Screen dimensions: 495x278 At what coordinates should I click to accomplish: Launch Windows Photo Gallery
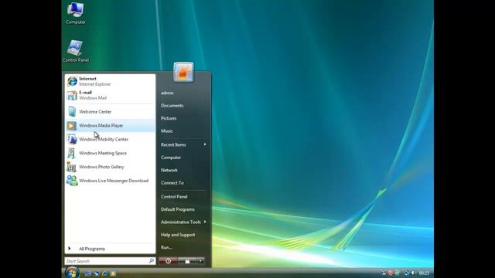pyautogui.click(x=110, y=167)
